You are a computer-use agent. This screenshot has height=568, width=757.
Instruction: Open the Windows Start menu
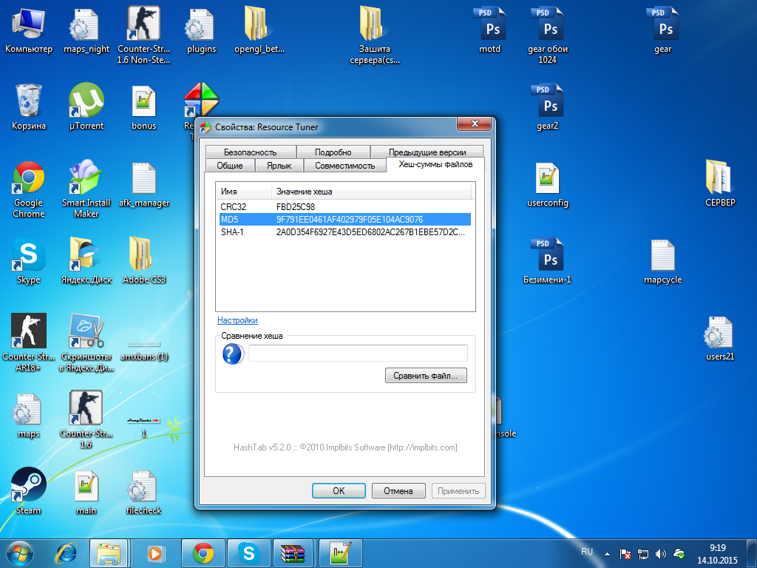click(x=19, y=553)
